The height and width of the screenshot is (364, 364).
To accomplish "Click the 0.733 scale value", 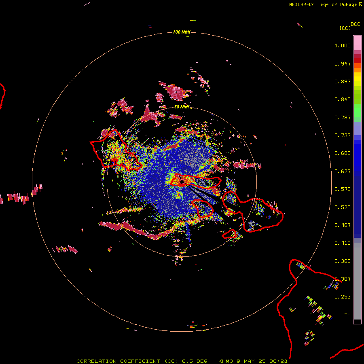I will 343,135.
